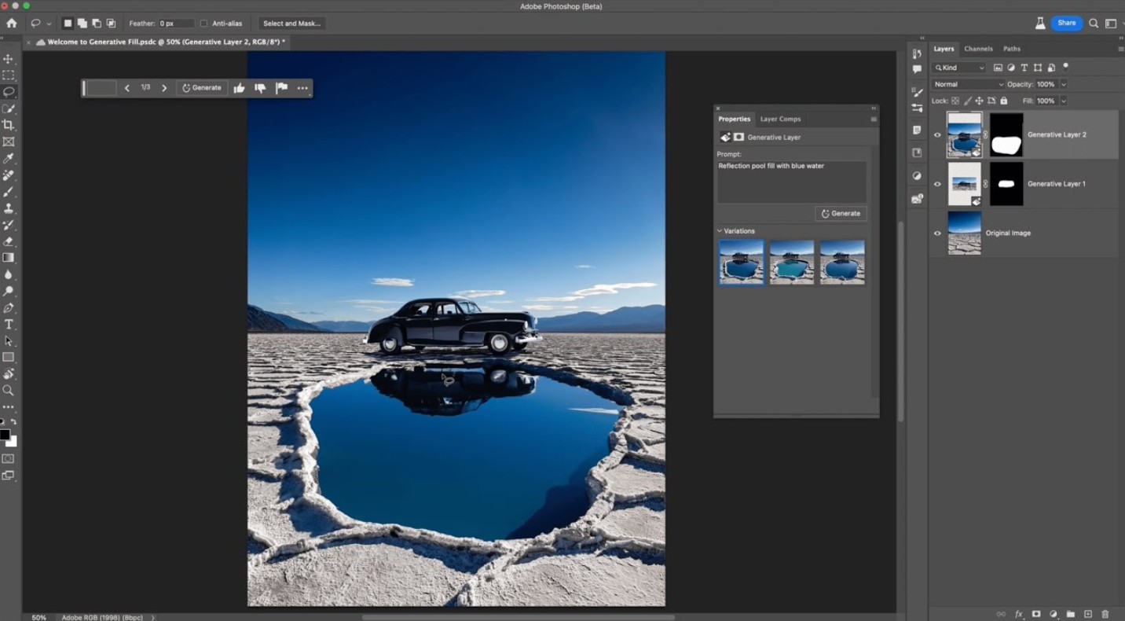Enable the Anti-alias checkbox

tap(204, 24)
